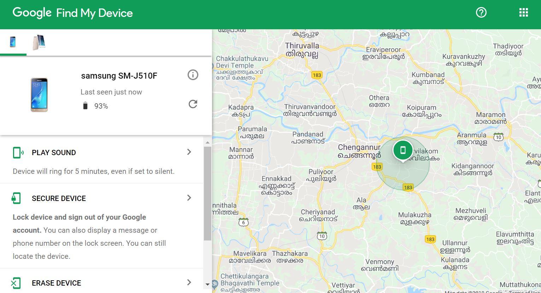The height and width of the screenshot is (293, 541).
Task: Open the help question mark icon
Action: (x=481, y=13)
